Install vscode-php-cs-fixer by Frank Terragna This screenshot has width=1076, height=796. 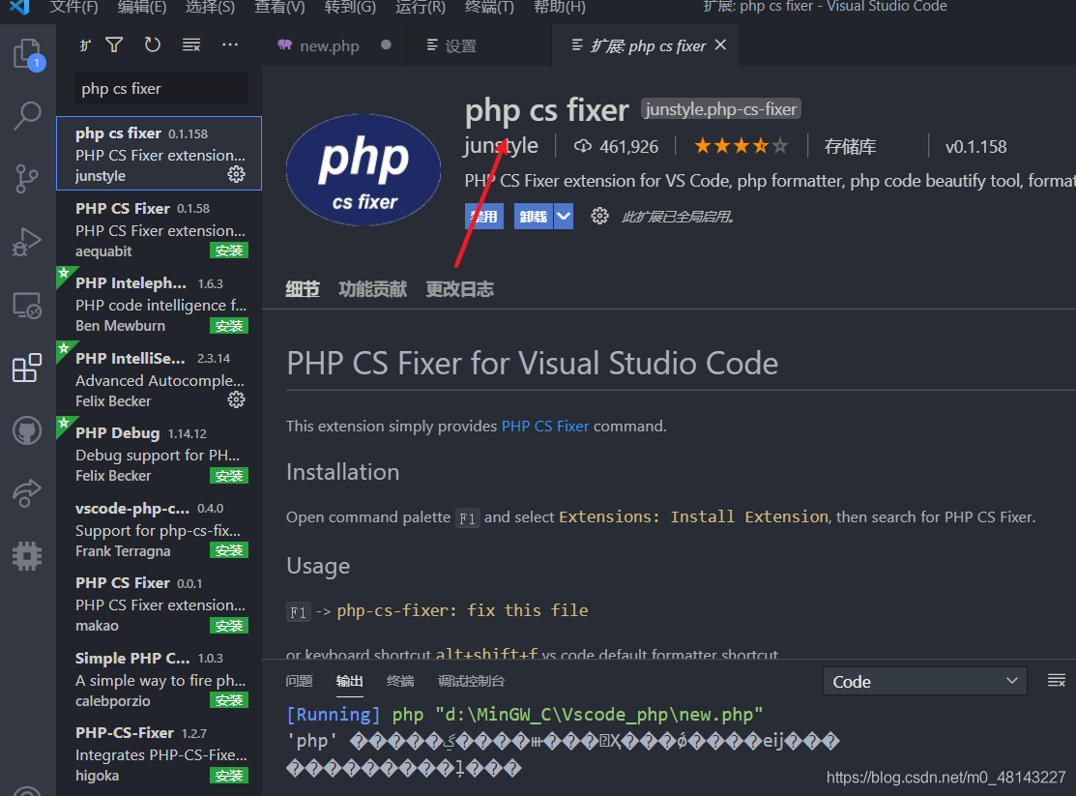(228, 550)
